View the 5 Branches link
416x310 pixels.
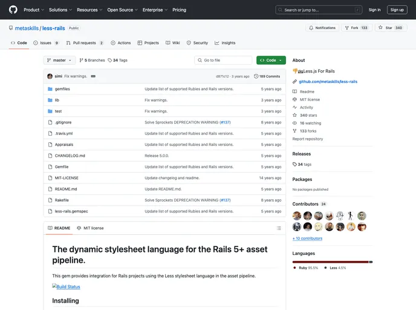[x=92, y=61]
